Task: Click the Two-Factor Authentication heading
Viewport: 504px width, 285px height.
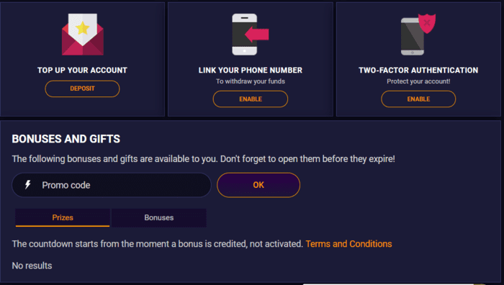Action: pos(418,70)
